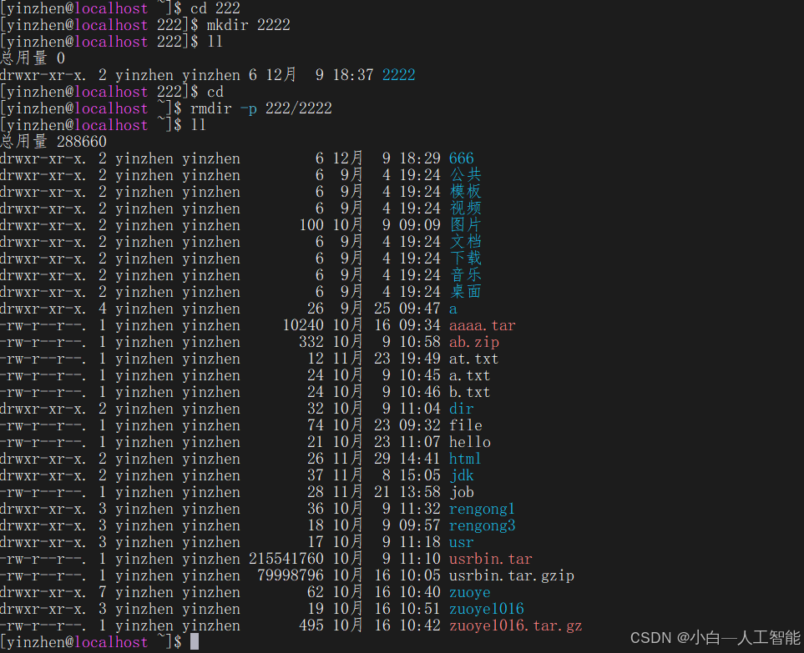Screen dimensions: 804x653
Task: Click the zuoye1016 directory name
Action: tap(486, 609)
